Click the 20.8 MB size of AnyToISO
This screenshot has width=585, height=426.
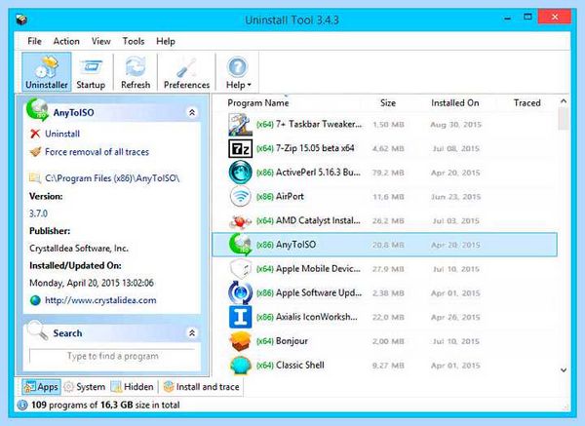point(388,245)
